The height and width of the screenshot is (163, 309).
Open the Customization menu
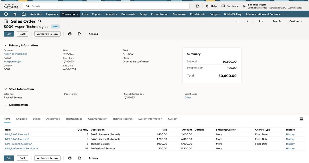point(160,14)
